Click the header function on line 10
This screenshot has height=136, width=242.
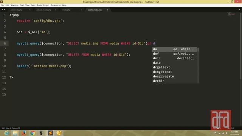point(23,66)
